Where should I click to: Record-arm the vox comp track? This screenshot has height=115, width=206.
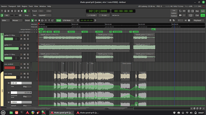21,74
